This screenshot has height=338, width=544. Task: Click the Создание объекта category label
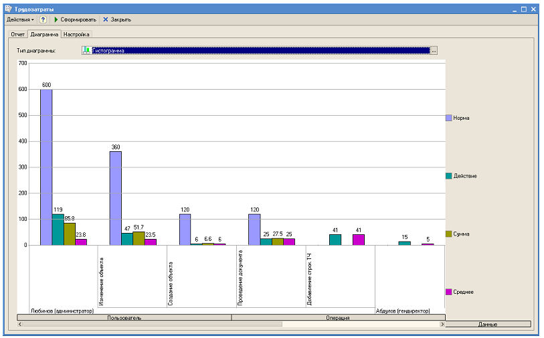[171, 284]
